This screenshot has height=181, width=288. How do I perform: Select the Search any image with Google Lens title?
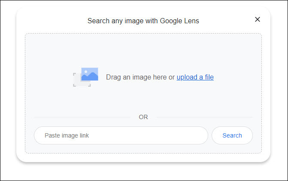143,21
